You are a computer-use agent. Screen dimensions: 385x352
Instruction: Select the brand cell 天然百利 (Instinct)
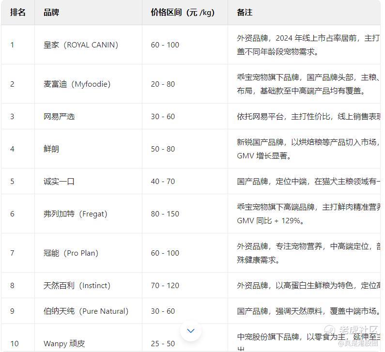coord(77,286)
